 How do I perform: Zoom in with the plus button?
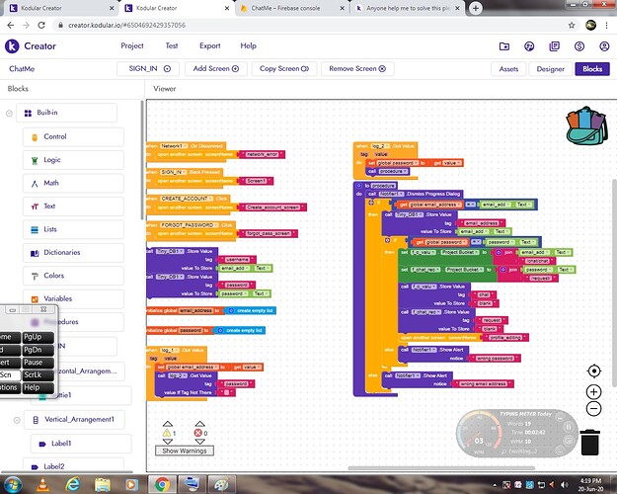pyautogui.click(x=593, y=392)
